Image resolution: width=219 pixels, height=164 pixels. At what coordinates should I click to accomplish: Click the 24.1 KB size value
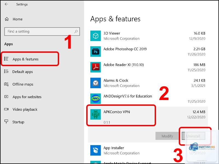[x=200, y=80]
